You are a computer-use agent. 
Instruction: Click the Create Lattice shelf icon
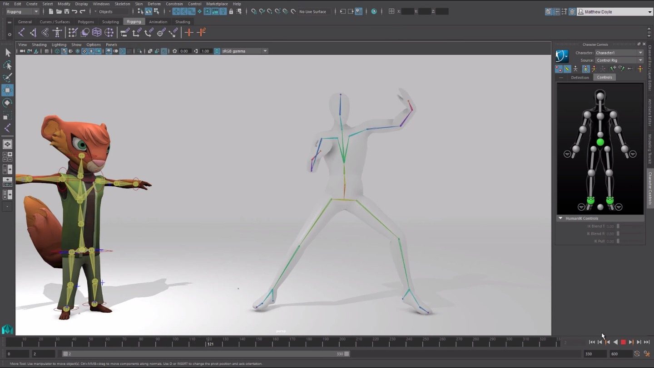(x=97, y=32)
